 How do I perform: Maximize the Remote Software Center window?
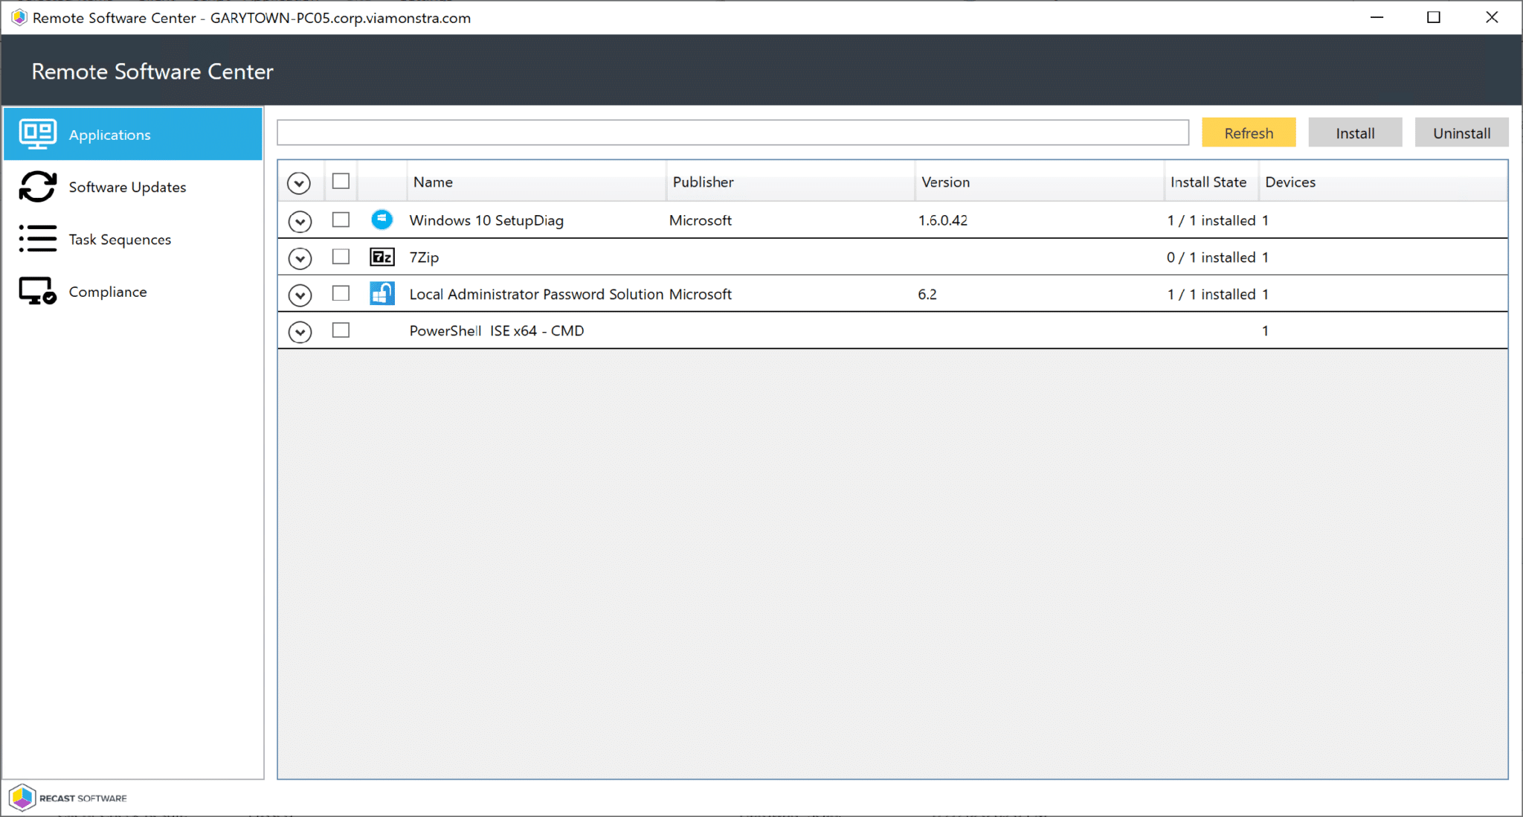(x=1434, y=17)
